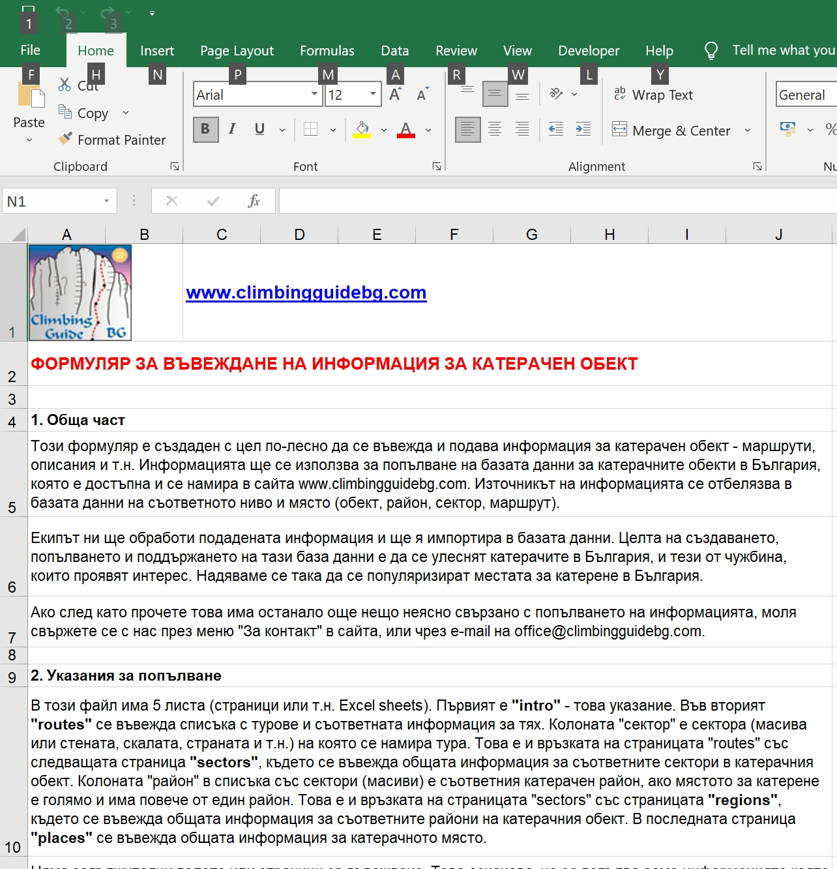Open the File tab
The height and width of the screenshot is (869, 837).
(30, 50)
